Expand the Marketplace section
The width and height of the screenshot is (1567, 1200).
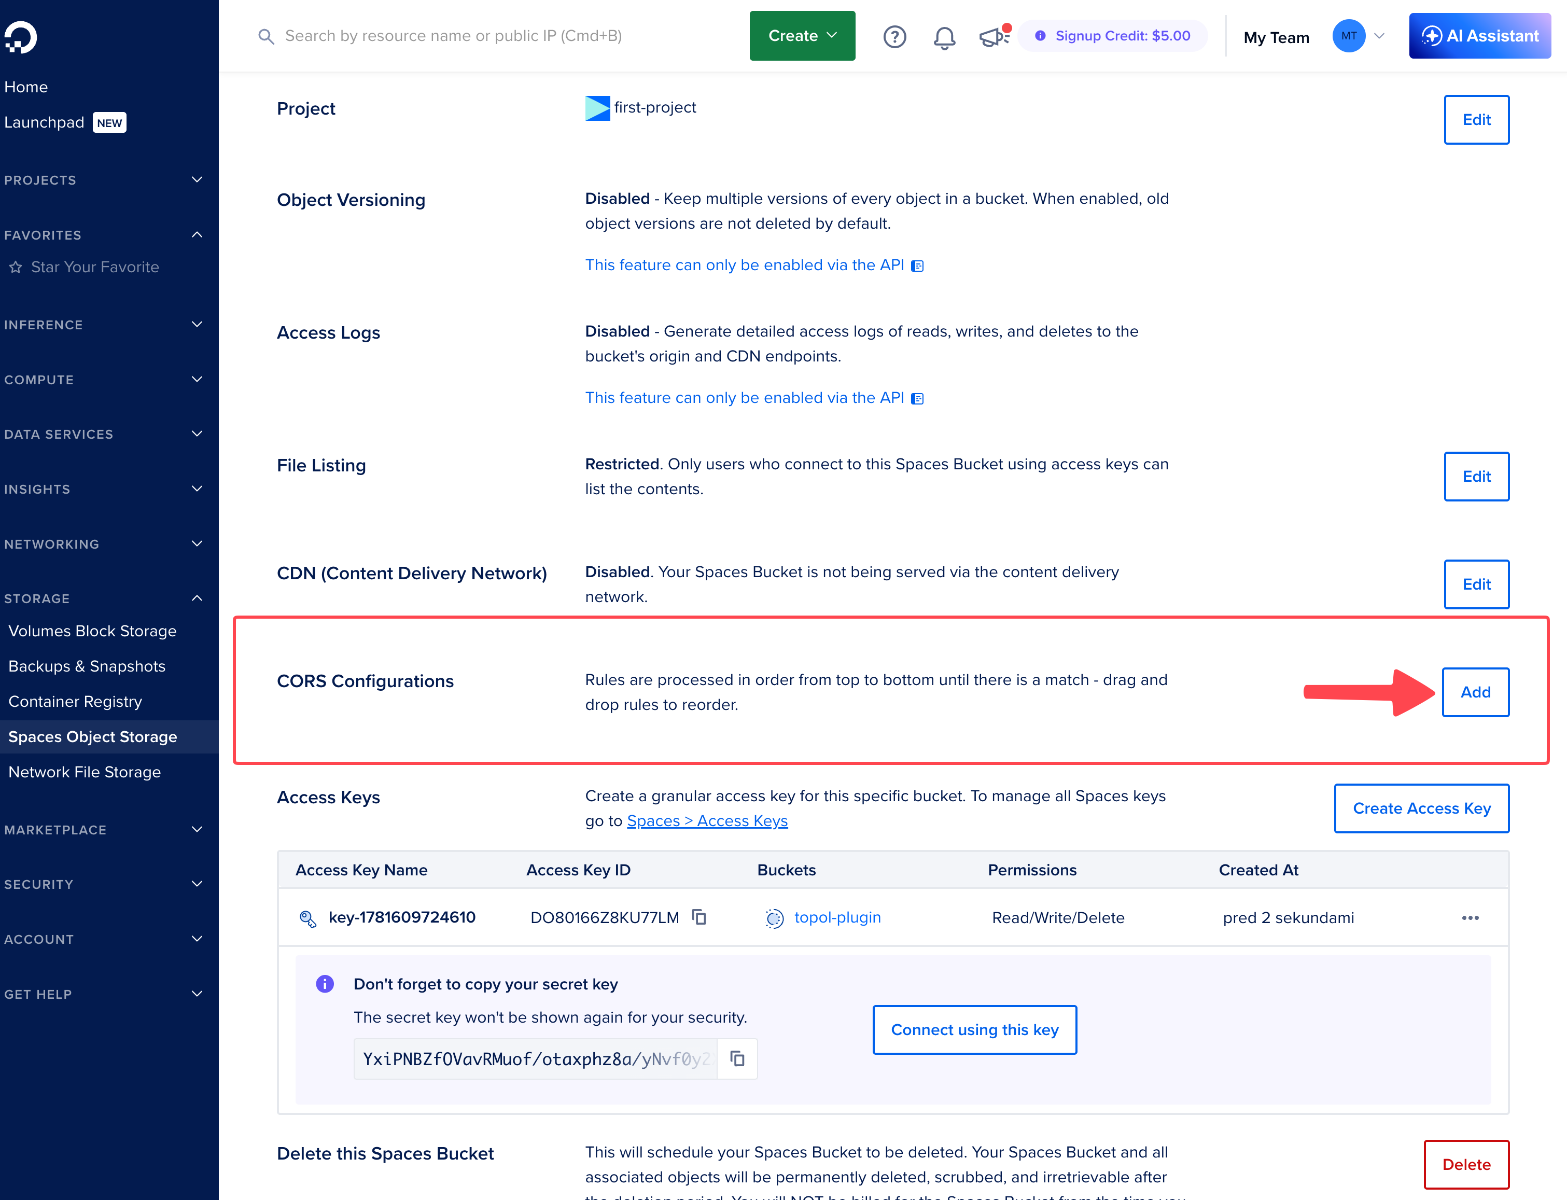197,829
